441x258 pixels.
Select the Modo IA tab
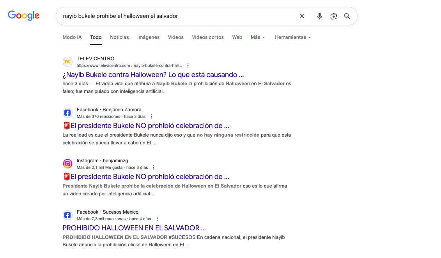(72, 37)
